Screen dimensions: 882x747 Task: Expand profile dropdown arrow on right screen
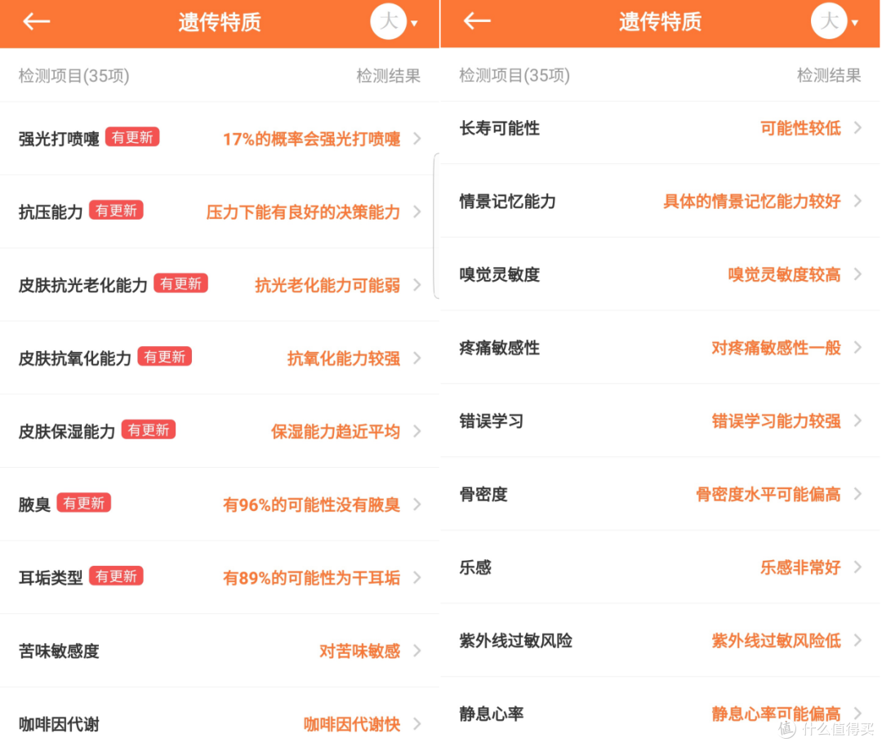point(855,23)
